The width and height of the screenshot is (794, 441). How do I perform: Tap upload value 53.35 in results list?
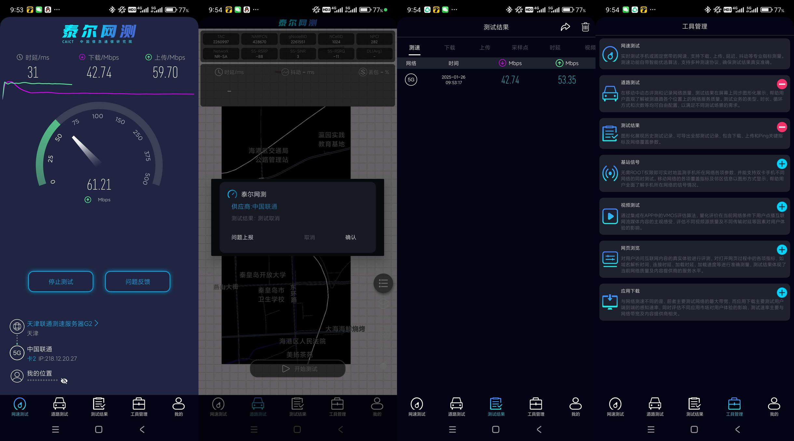click(567, 80)
